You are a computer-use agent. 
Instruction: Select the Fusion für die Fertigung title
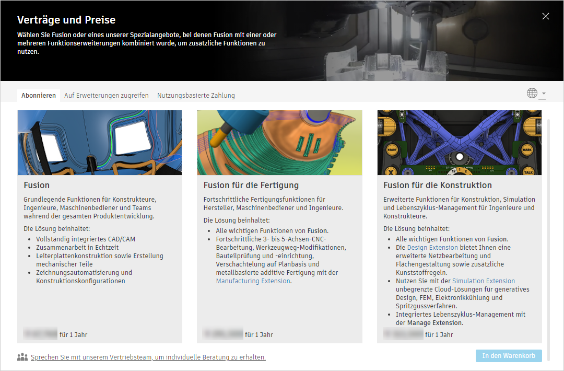point(251,185)
